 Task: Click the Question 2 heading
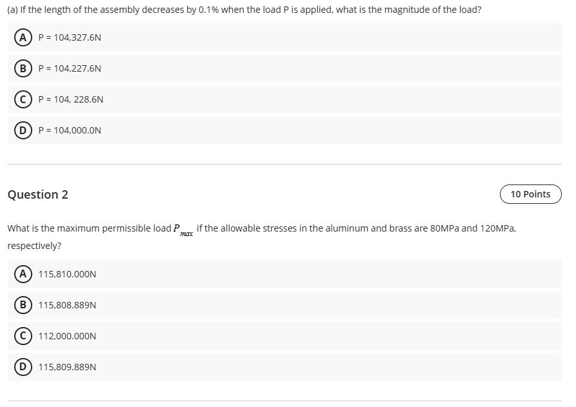(x=37, y=195)
